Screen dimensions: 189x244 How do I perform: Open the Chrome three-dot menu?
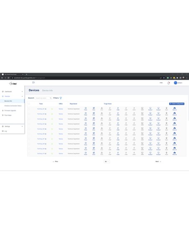(186, 78)
